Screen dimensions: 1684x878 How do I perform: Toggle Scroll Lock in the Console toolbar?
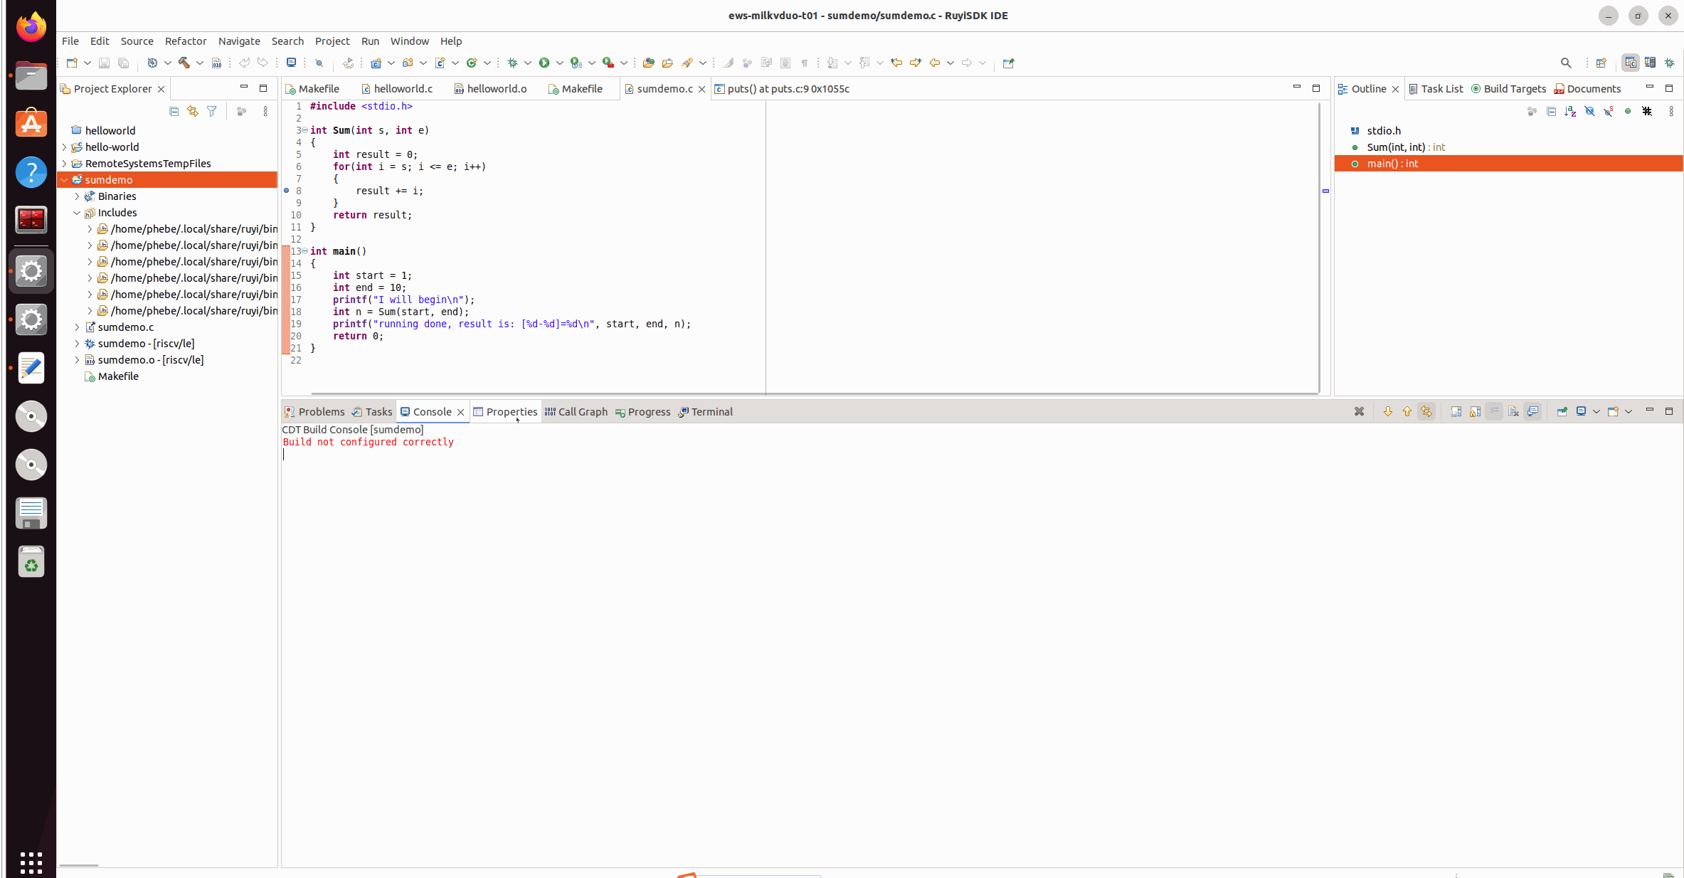(x=1476, y=411)
